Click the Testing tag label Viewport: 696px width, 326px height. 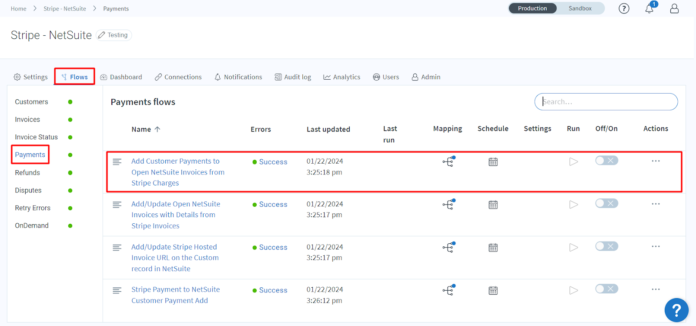click(x=117, y=35)
